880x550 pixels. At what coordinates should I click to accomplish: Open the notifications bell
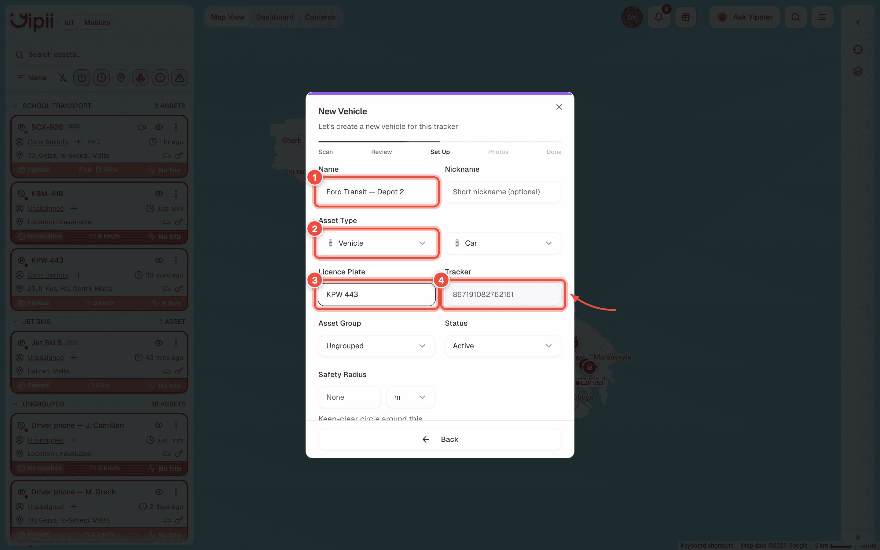658,17
